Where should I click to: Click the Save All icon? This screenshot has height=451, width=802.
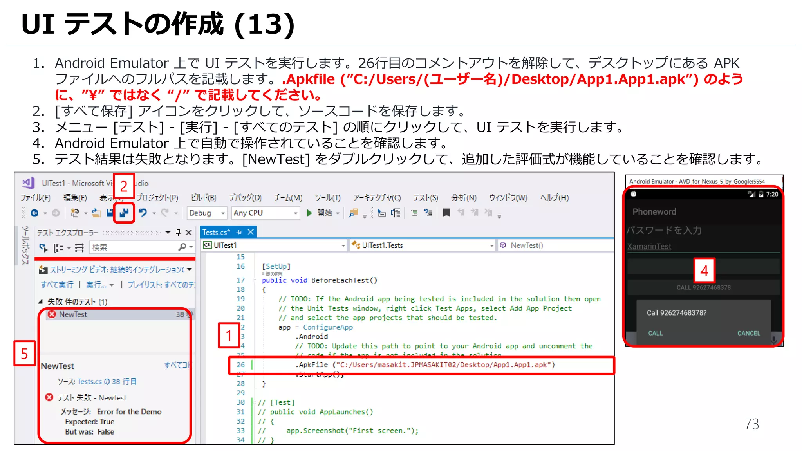point(124,213)
